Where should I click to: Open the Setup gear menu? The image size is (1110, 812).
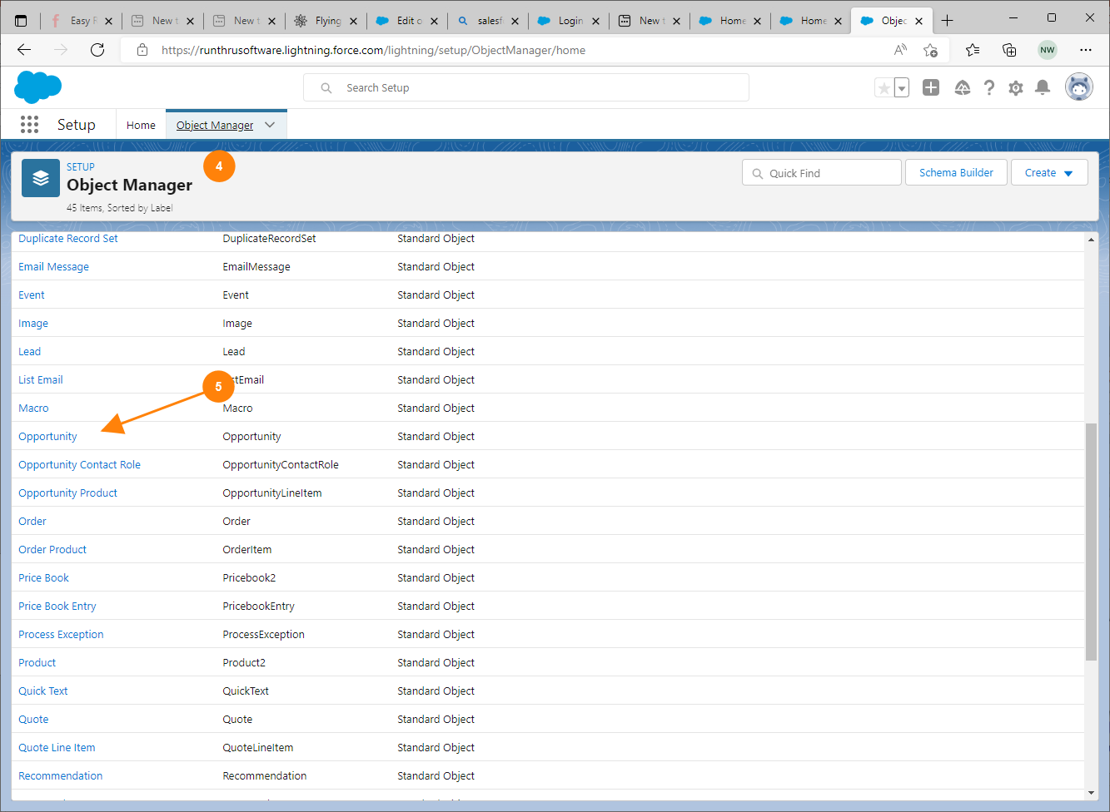point(1015,87)
